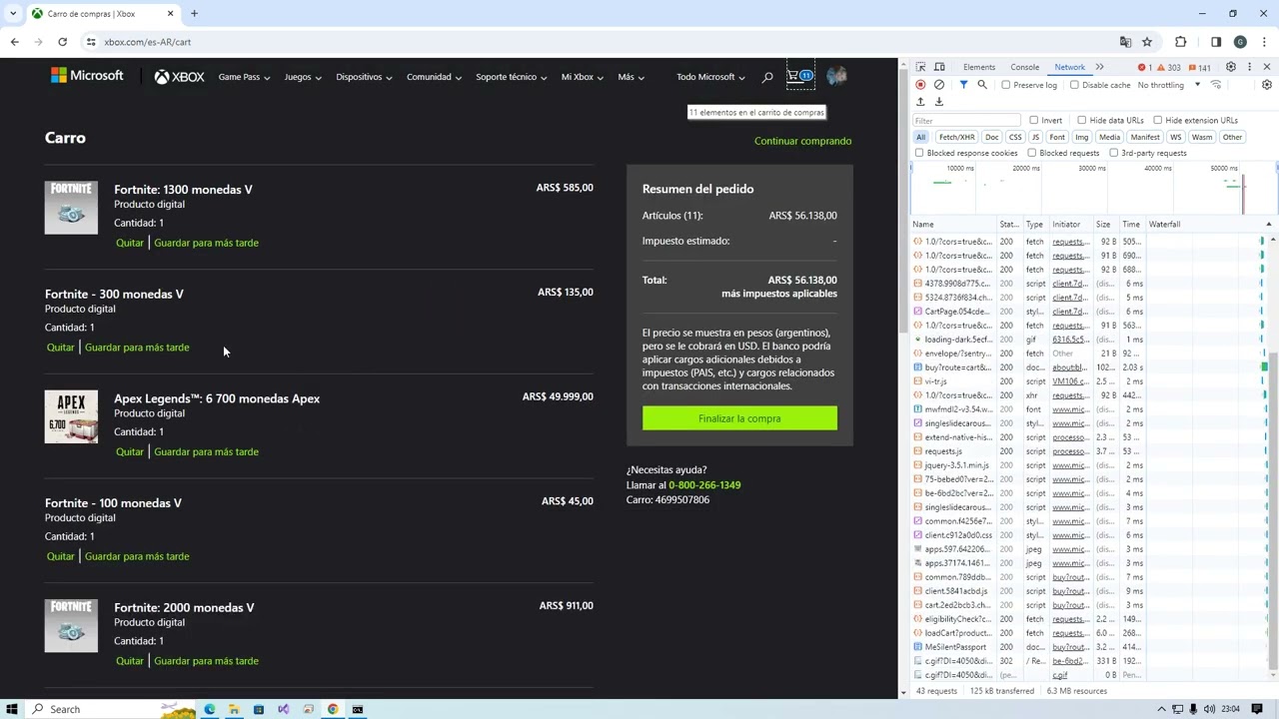Import HAR file upload icon

(x=920, y=102)
